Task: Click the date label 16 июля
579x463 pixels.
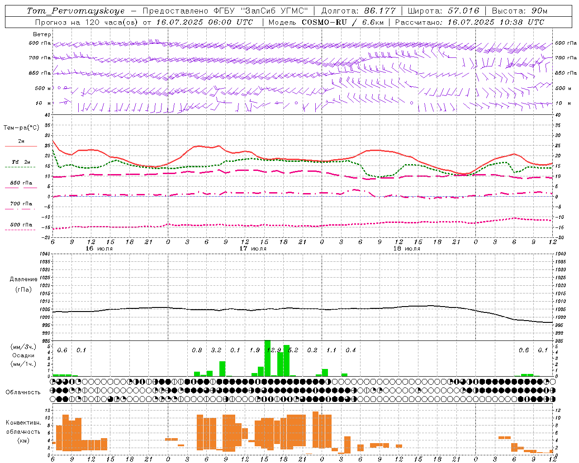Action: 99,248
